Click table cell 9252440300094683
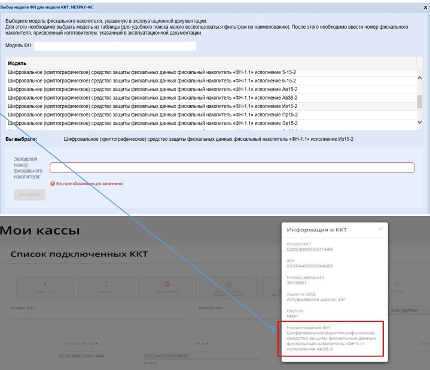The image size is (430, 370). (x=166, y=356)
